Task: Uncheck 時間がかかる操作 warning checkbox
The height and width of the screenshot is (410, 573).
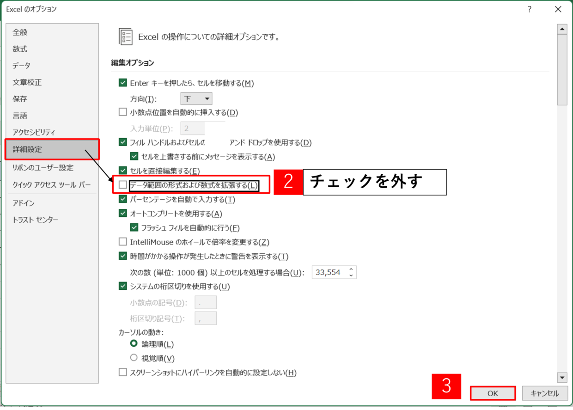Action: (122, 256)
